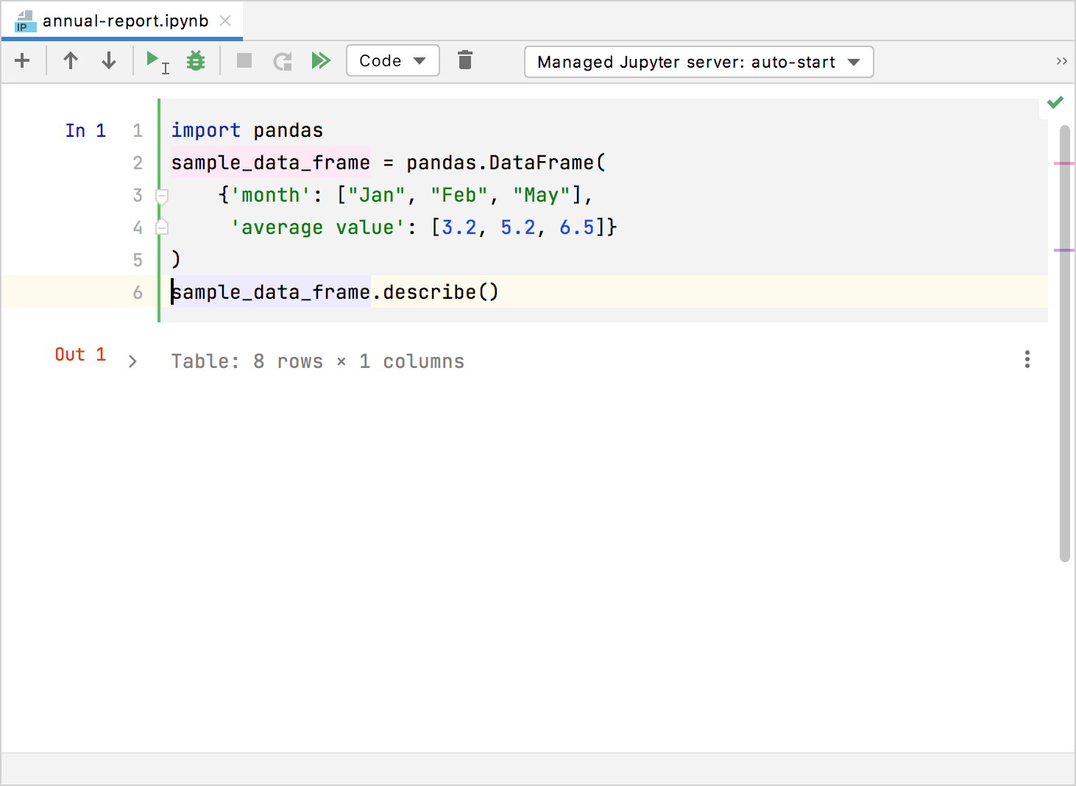Click the fold marker on line 4
1076x786 pixels.
coord(163,227)
